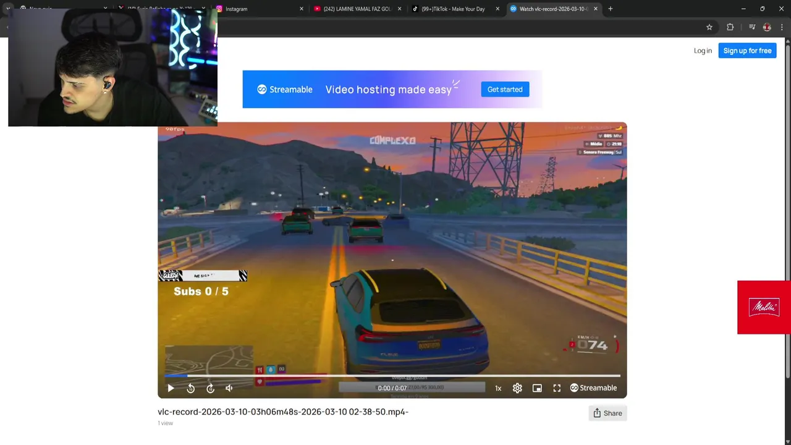
Task: Close the Instagram tab
Action: pyautogui.click(x=302, y=9)
